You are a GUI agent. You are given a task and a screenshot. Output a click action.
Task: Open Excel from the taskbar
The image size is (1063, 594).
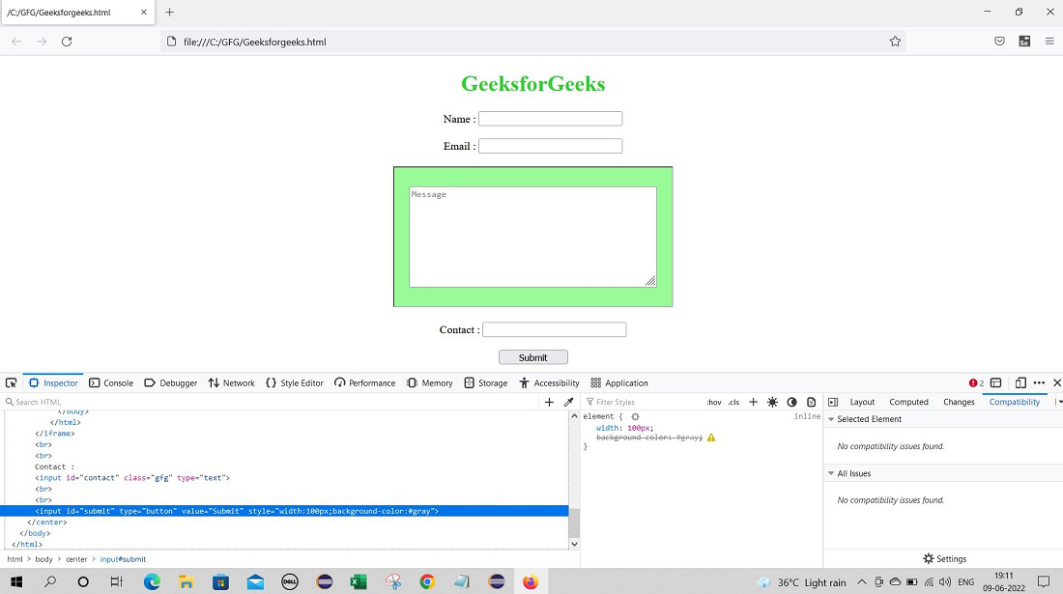[358, 581]
